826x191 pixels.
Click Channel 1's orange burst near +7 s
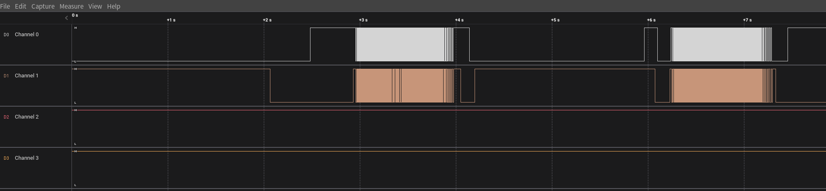pos(717,86)
